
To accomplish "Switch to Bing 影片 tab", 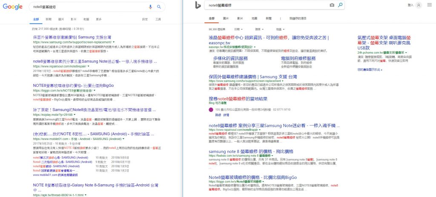I will (x=240, y=18).
